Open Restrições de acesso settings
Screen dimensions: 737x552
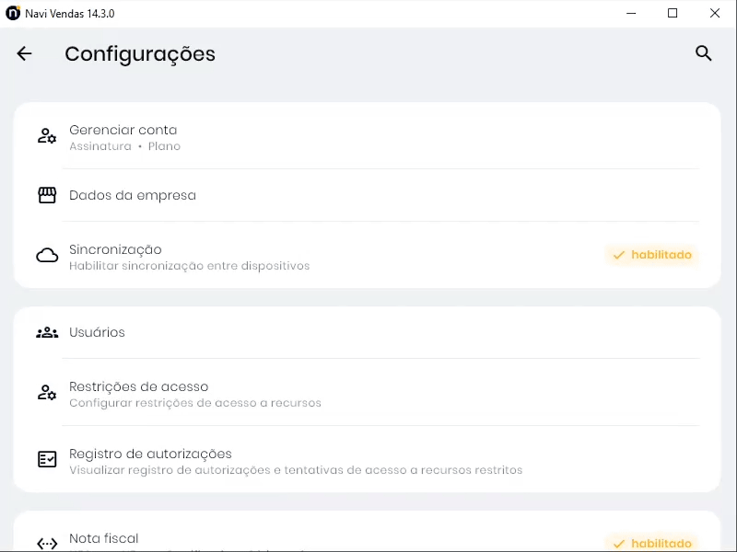[139, 387]
